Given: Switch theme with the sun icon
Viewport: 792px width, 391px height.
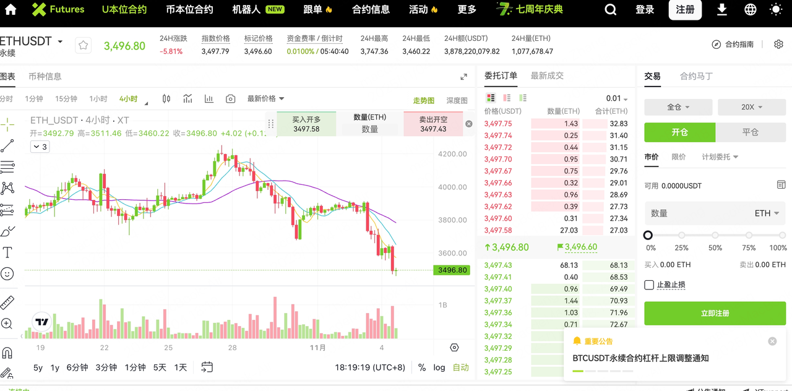Looking at the screenshot, I should pos(776,9).
